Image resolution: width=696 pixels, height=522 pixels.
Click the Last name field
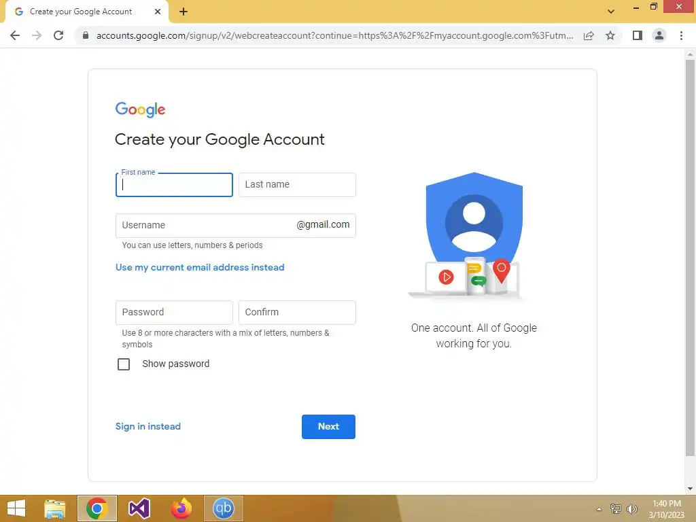[297, 185]
